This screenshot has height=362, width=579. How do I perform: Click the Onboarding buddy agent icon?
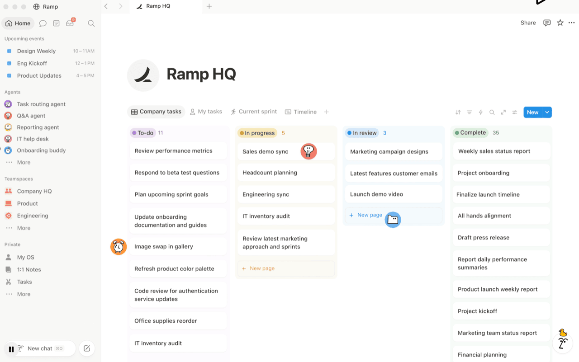coord(8,150)
